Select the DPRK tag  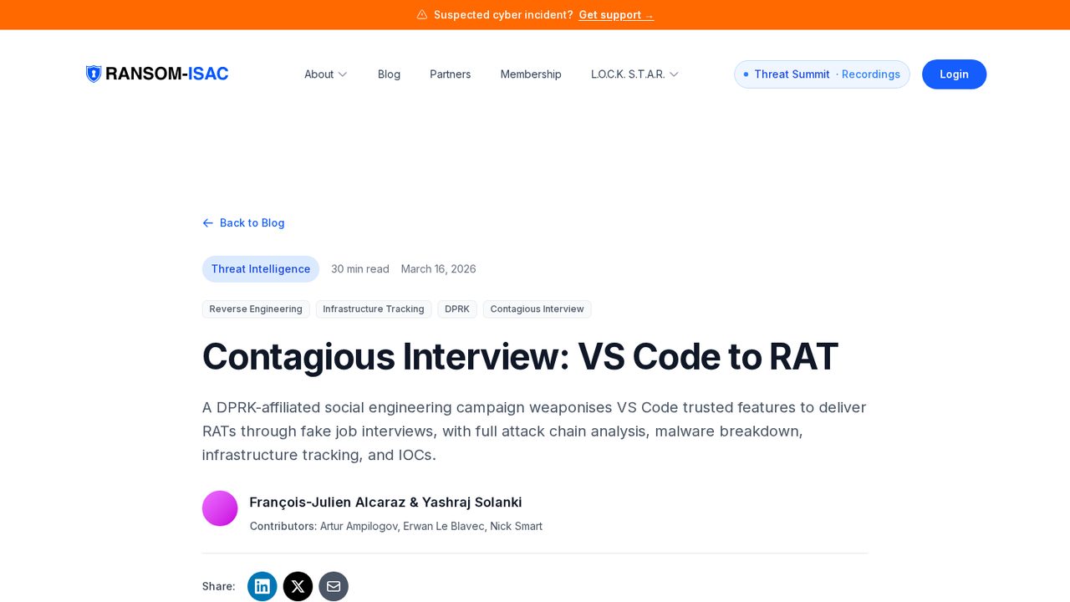point(457,309)
